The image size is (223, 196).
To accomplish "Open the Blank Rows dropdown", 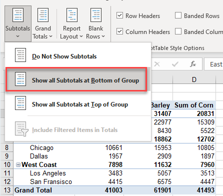I will coord(95,23).
